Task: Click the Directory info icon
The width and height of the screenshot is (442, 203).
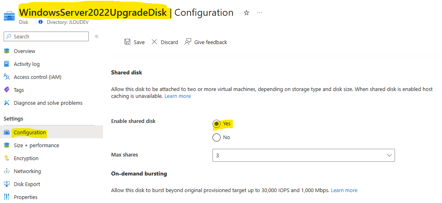Action: [x=41, y=22]
